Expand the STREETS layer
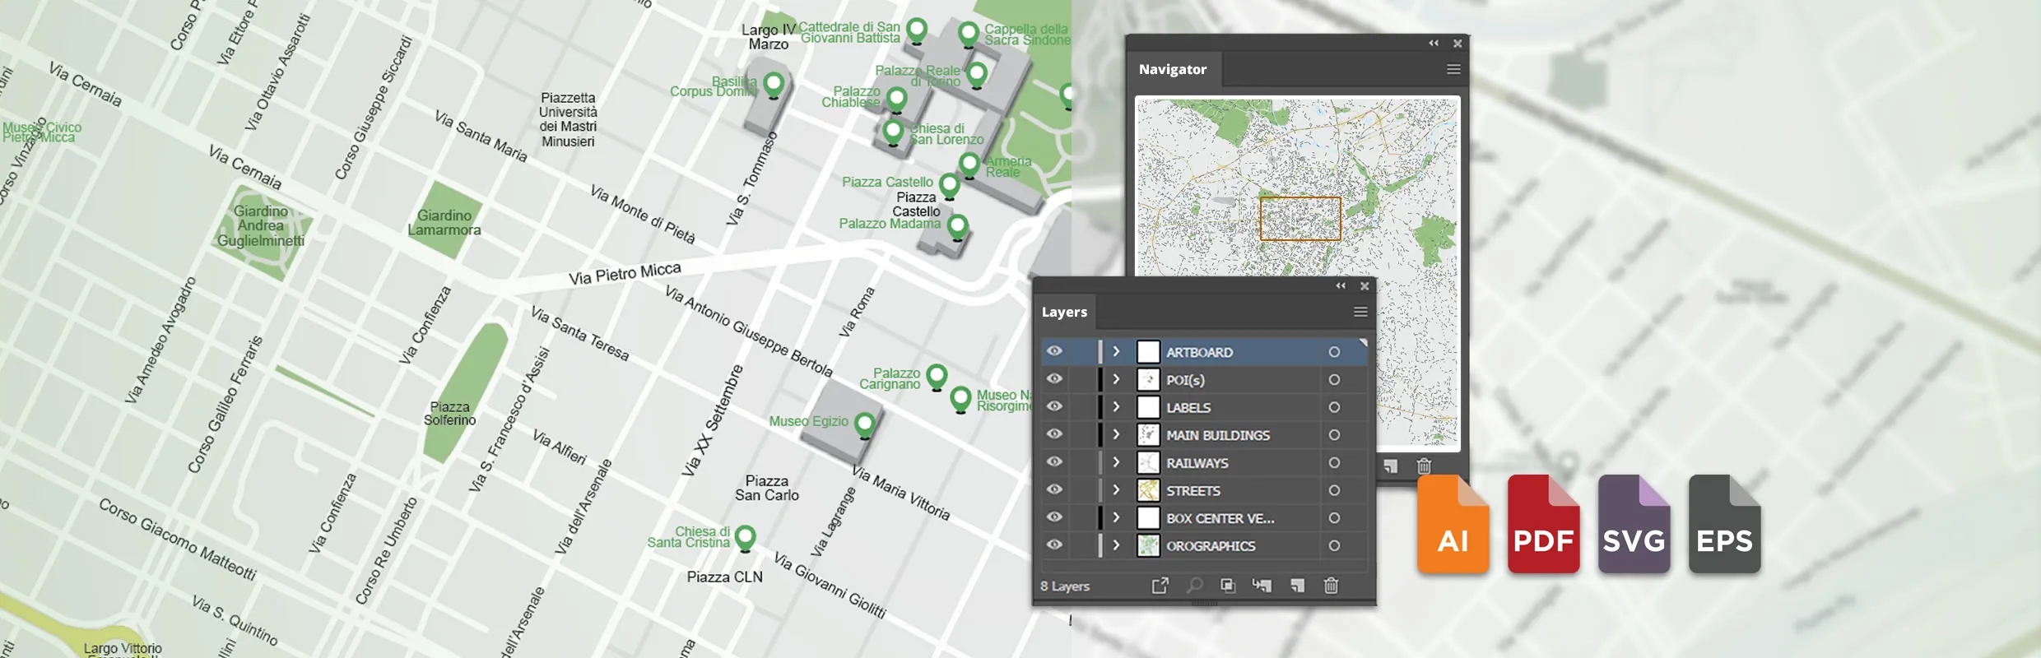The height and width of the screenshot is (658, 2041). pyautogui.click(x=1116, y=489)
